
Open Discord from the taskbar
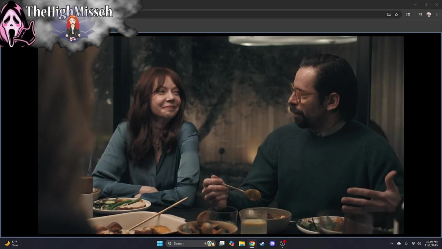[x=272, y=243]
